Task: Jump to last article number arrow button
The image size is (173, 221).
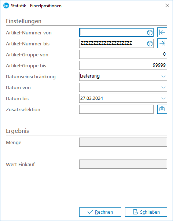Action: point(162,44)
